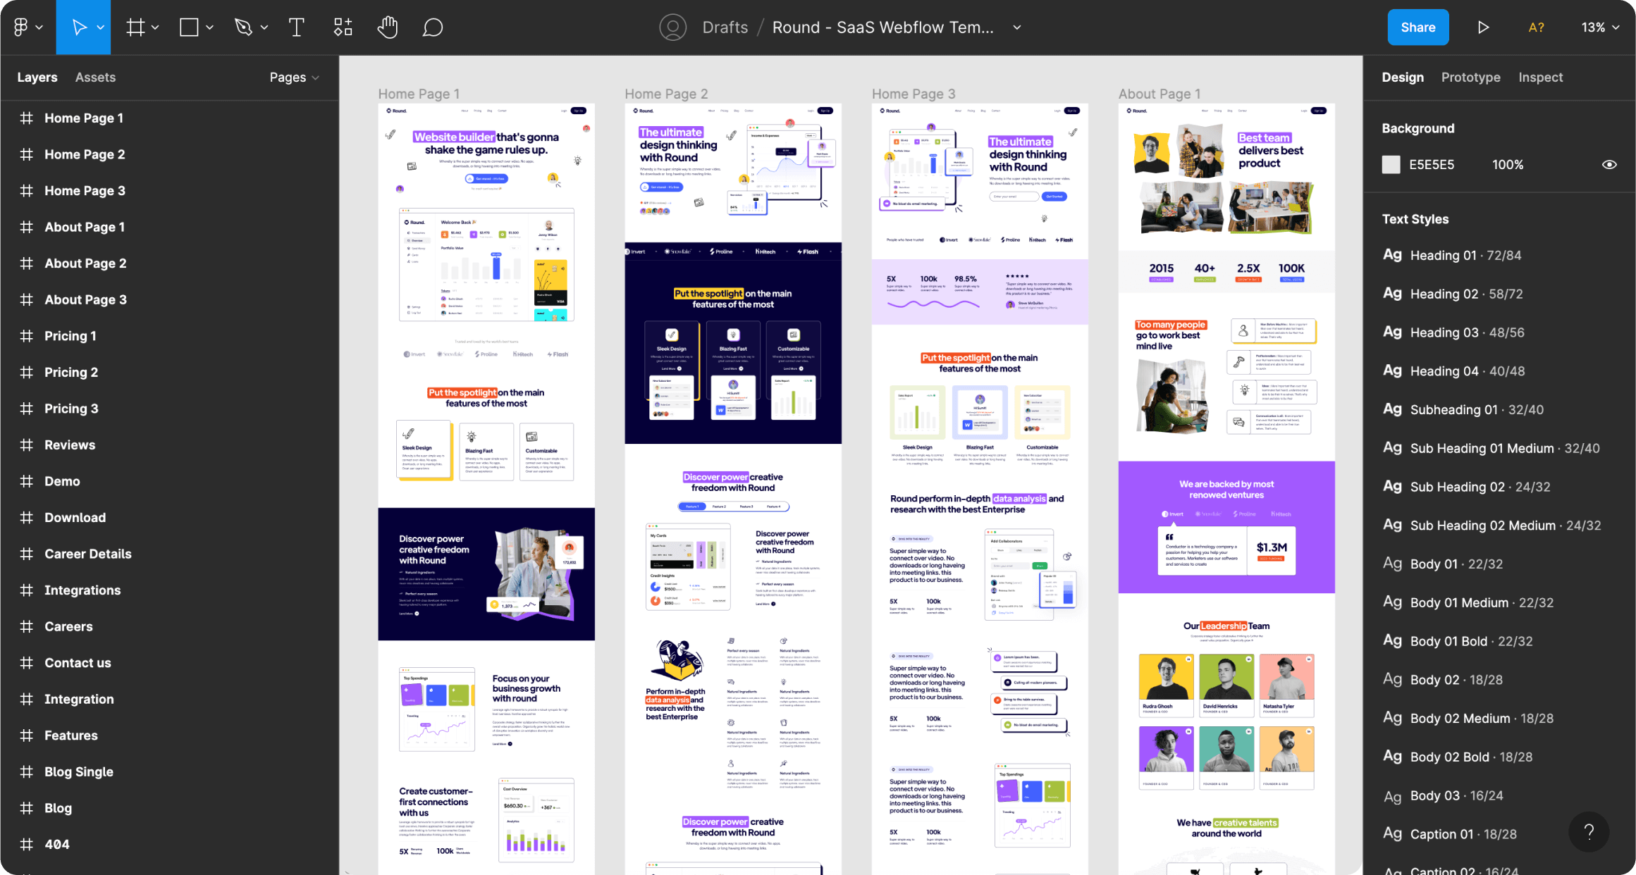Open the file name chevron menu
The height and width of the screenshot is (875, 1636).
(1017, 27)
